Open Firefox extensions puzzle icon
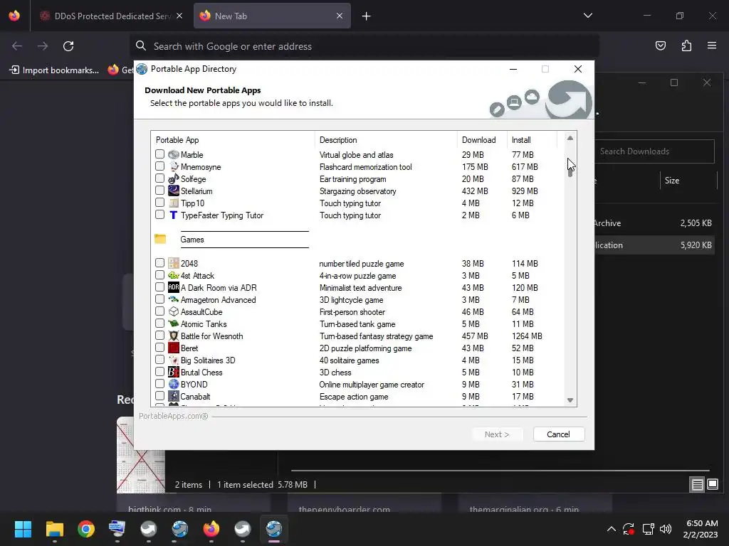Screen dimensions: 729x546 [686, 45]
